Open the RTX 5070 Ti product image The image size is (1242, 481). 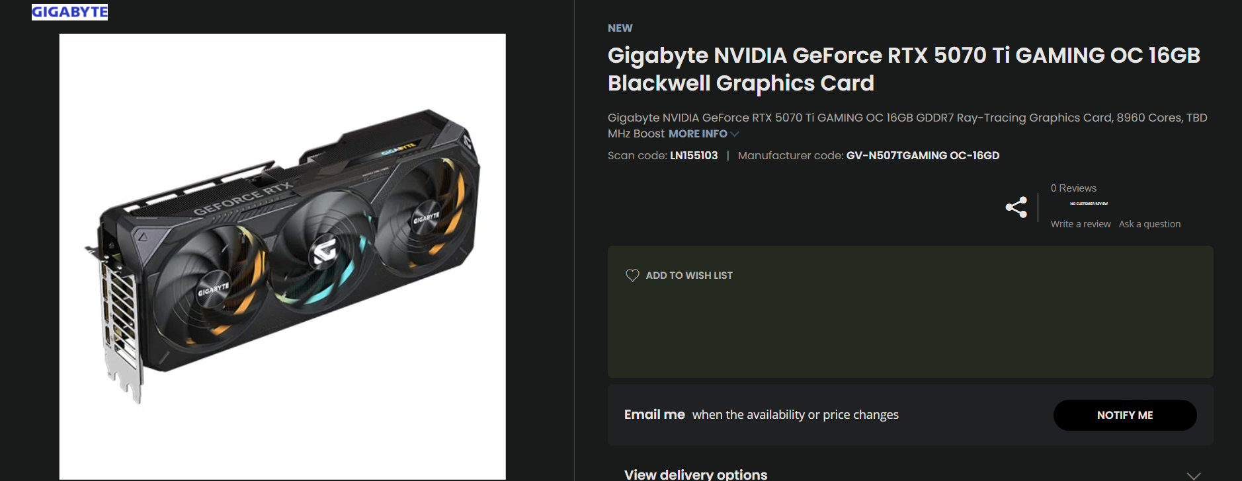[282, 256]
